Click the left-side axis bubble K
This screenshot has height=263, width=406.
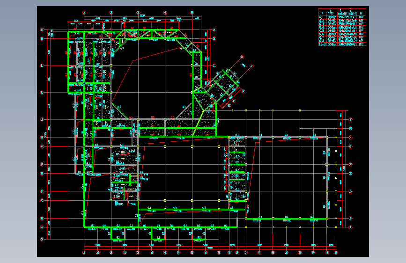pyautogui.click(x=42, y=92)
